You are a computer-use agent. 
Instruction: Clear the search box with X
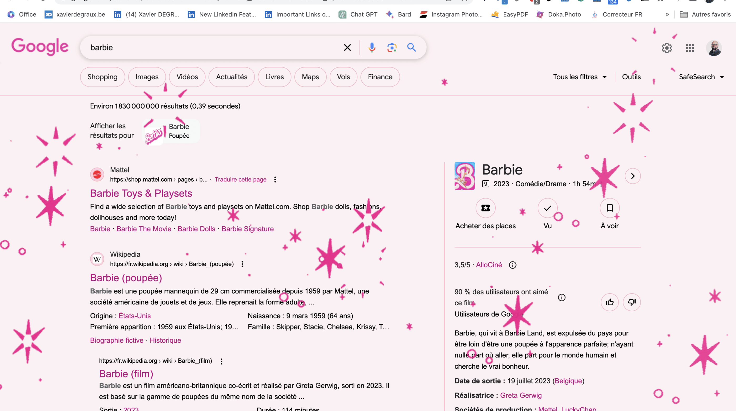[347, 47]
